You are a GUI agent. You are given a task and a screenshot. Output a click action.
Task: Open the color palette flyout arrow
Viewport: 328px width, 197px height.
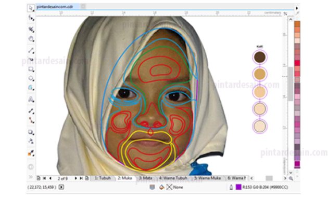[x=297, y=8]
